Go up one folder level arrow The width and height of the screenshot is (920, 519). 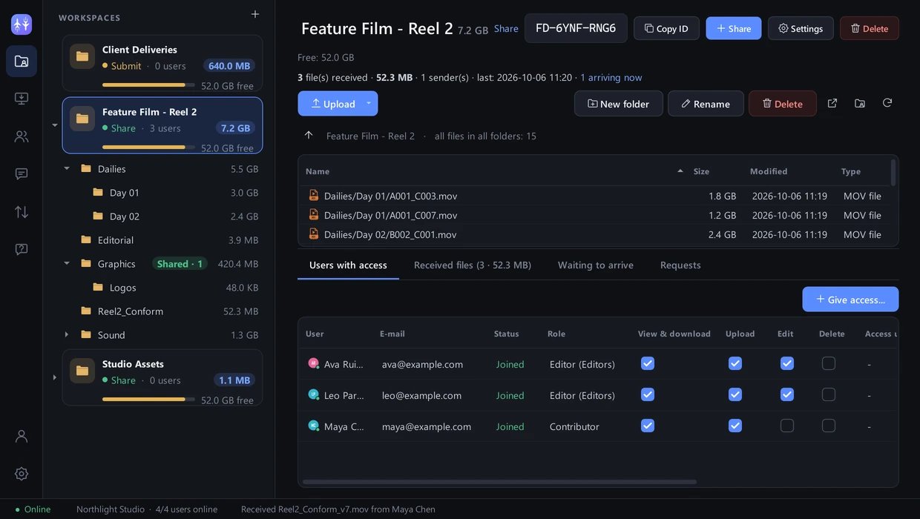tap(309, 135)
